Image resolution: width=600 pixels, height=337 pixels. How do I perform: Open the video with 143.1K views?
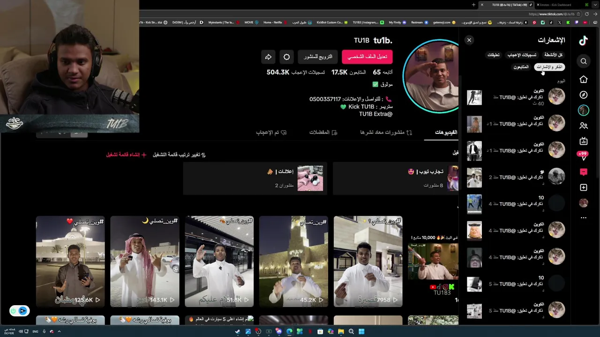point(144,261)
